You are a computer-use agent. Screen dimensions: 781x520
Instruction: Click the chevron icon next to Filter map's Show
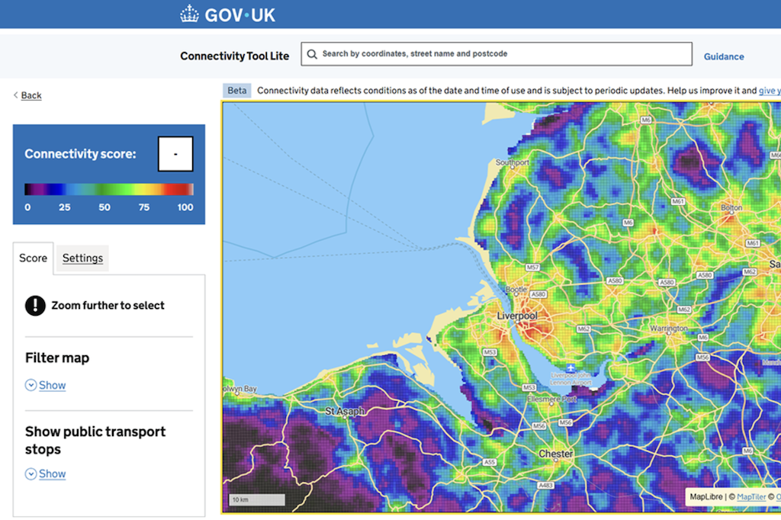point(31,385)
